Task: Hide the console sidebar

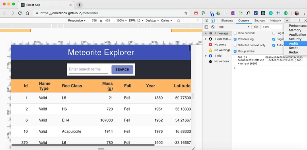Action: coord(206,27)
